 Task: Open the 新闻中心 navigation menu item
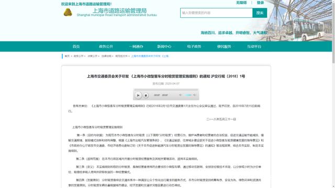click(x=164, y=46)
